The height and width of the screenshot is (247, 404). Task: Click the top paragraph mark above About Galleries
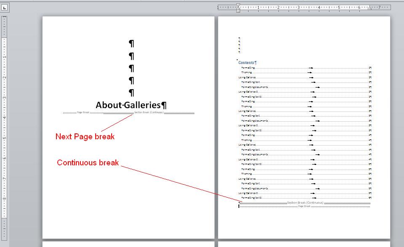click(131, 43)
